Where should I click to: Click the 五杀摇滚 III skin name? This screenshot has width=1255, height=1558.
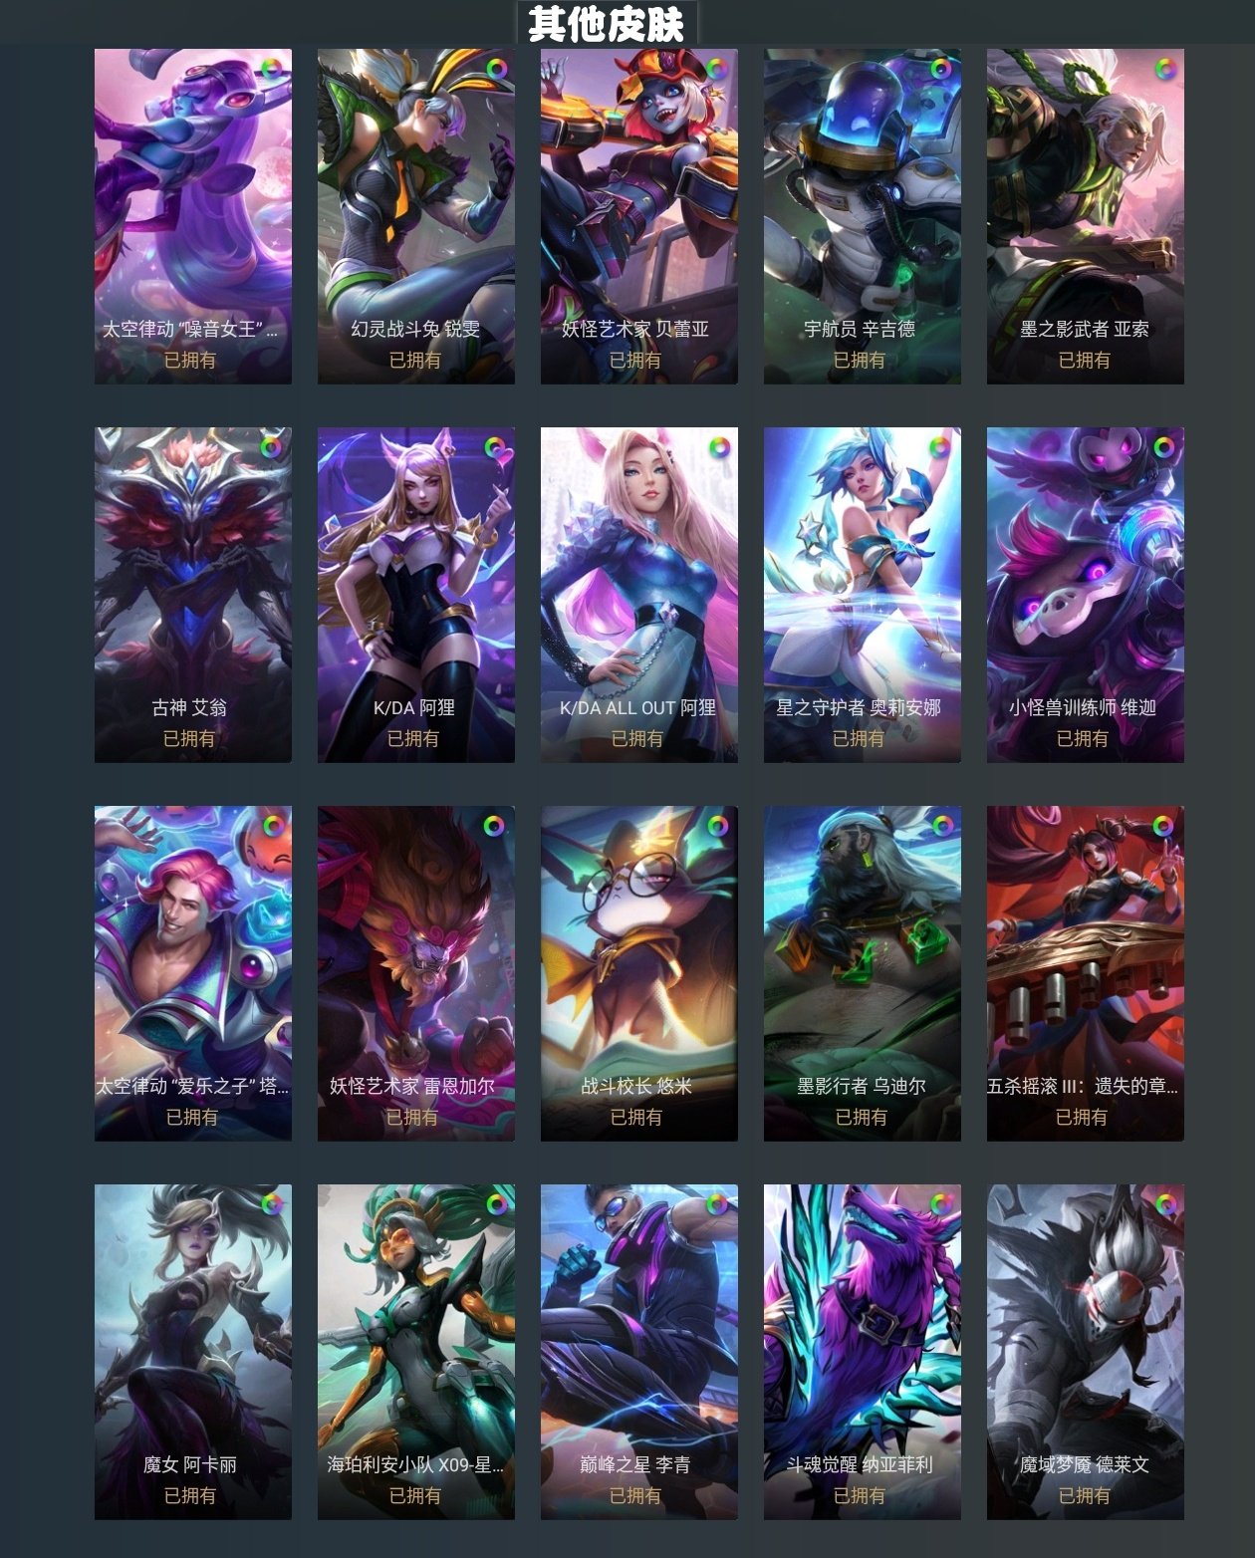click(1083, 1086)
